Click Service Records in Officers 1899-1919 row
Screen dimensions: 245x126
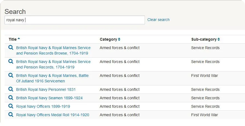coord(205,106)
